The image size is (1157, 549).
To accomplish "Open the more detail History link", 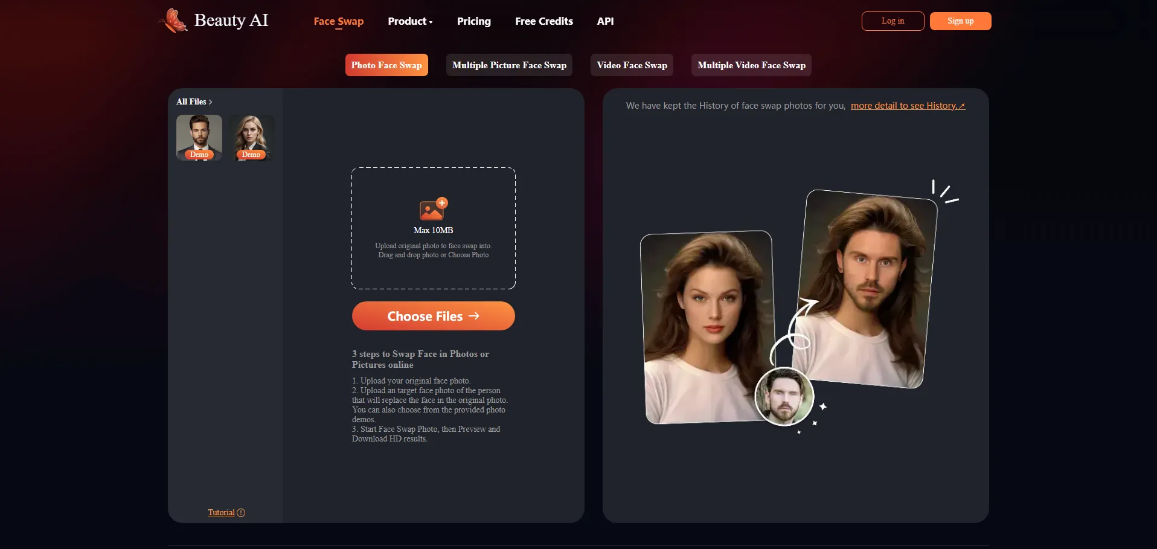I will (x=908, y=106).
